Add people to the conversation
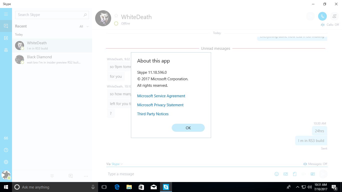 pyautogui.click(x=334, y=16)
